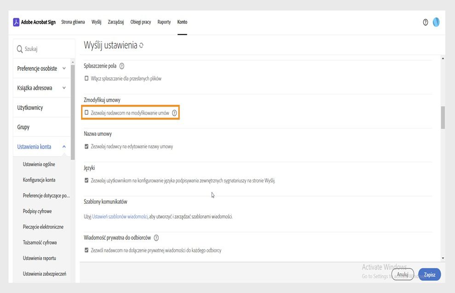Viewport: 455px width, 293px height.
Task: Open the help question mark icon in header
Action: tap(426, 23)
